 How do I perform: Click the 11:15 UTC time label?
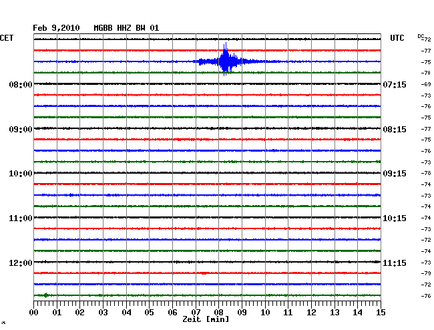click(x=395, y=263)
